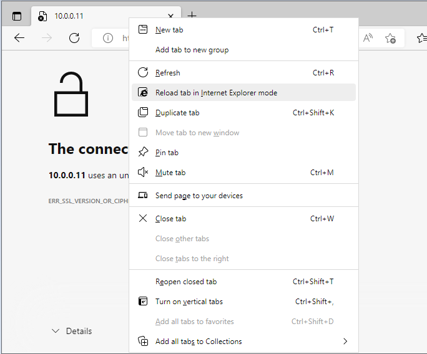The image size is (427, 354).
Task: Choose Duplicate tab from context menu
Action: pyautogui.click(x=177, y=113)
